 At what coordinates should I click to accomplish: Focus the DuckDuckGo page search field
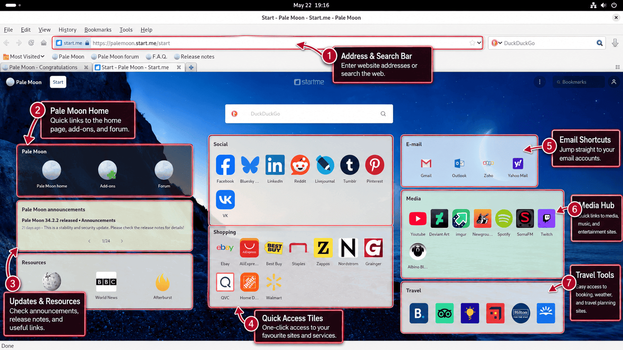pos(309,114)
